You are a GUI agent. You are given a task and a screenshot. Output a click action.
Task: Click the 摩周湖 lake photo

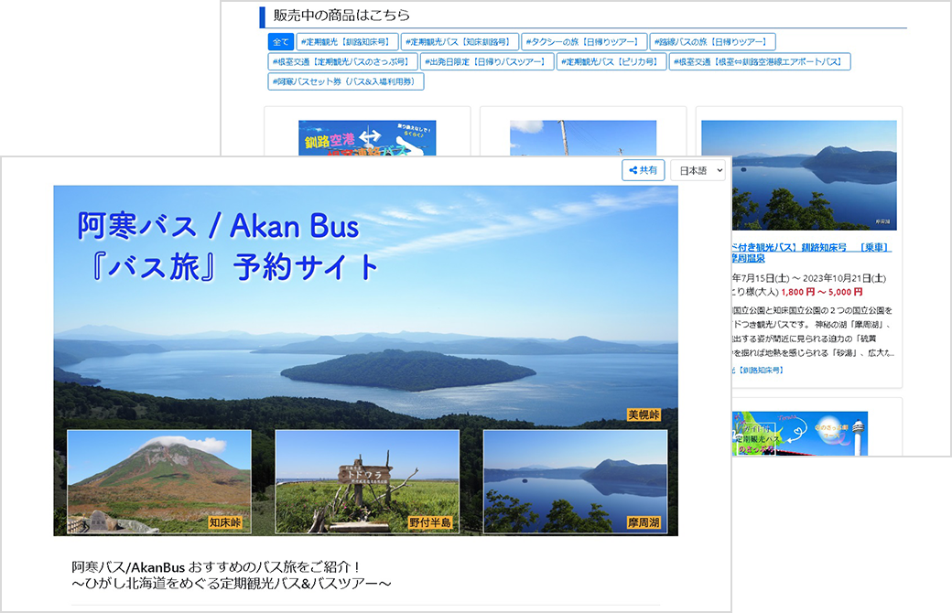point(575,481)
